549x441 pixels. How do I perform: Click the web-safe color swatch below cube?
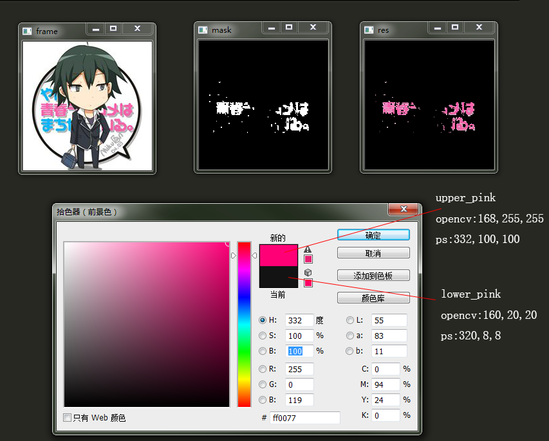coord(308,283)
